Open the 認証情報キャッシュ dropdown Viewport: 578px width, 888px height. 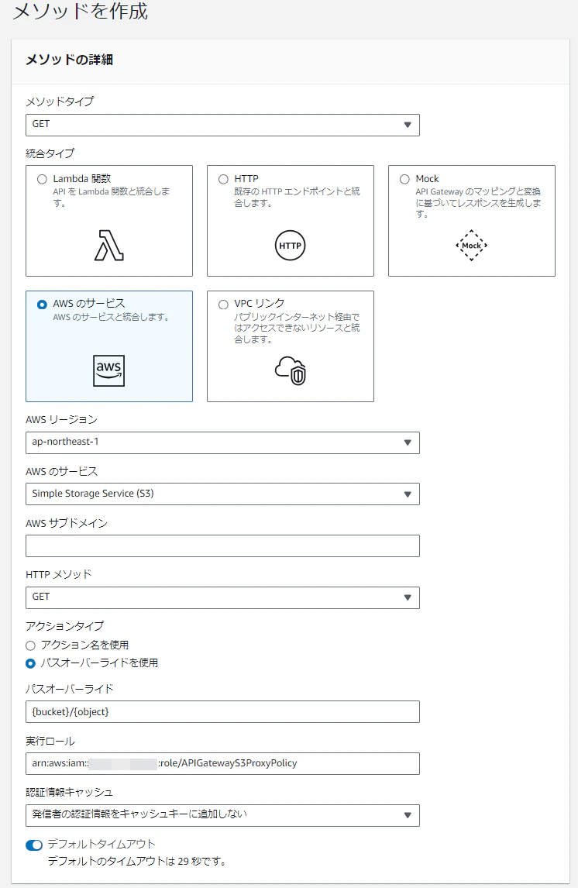tap(222, 815)
